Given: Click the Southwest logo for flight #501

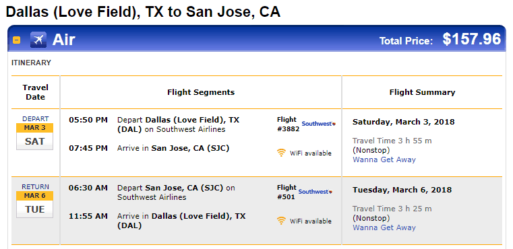Looking at the screenshot, I should 315,192.
